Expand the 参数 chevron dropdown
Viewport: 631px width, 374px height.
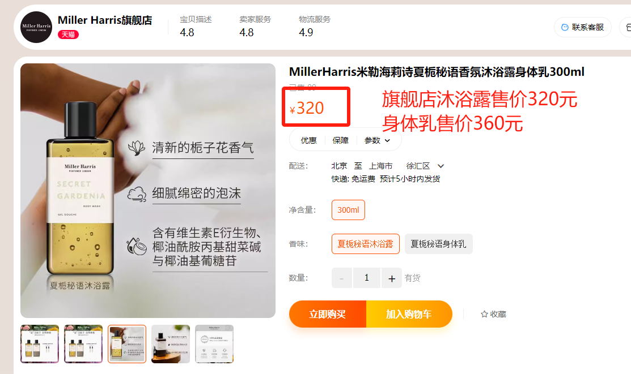[x=387, y=140]
